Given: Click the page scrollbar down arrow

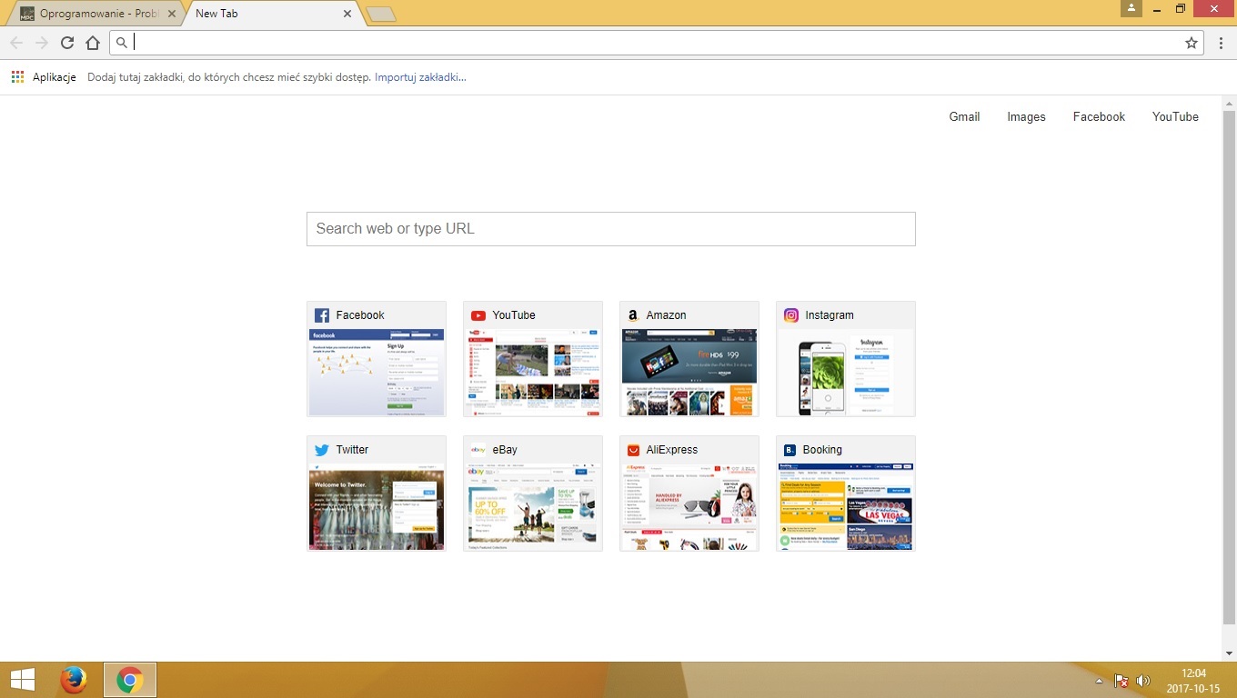Looking at the screenshot, I should click(x=1230, y=653).
